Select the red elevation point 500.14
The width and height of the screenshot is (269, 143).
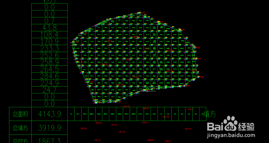(188, 129)
